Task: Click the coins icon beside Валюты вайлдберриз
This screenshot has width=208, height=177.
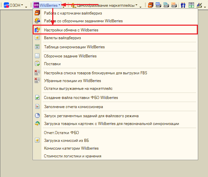Action: tap(37, 37)
